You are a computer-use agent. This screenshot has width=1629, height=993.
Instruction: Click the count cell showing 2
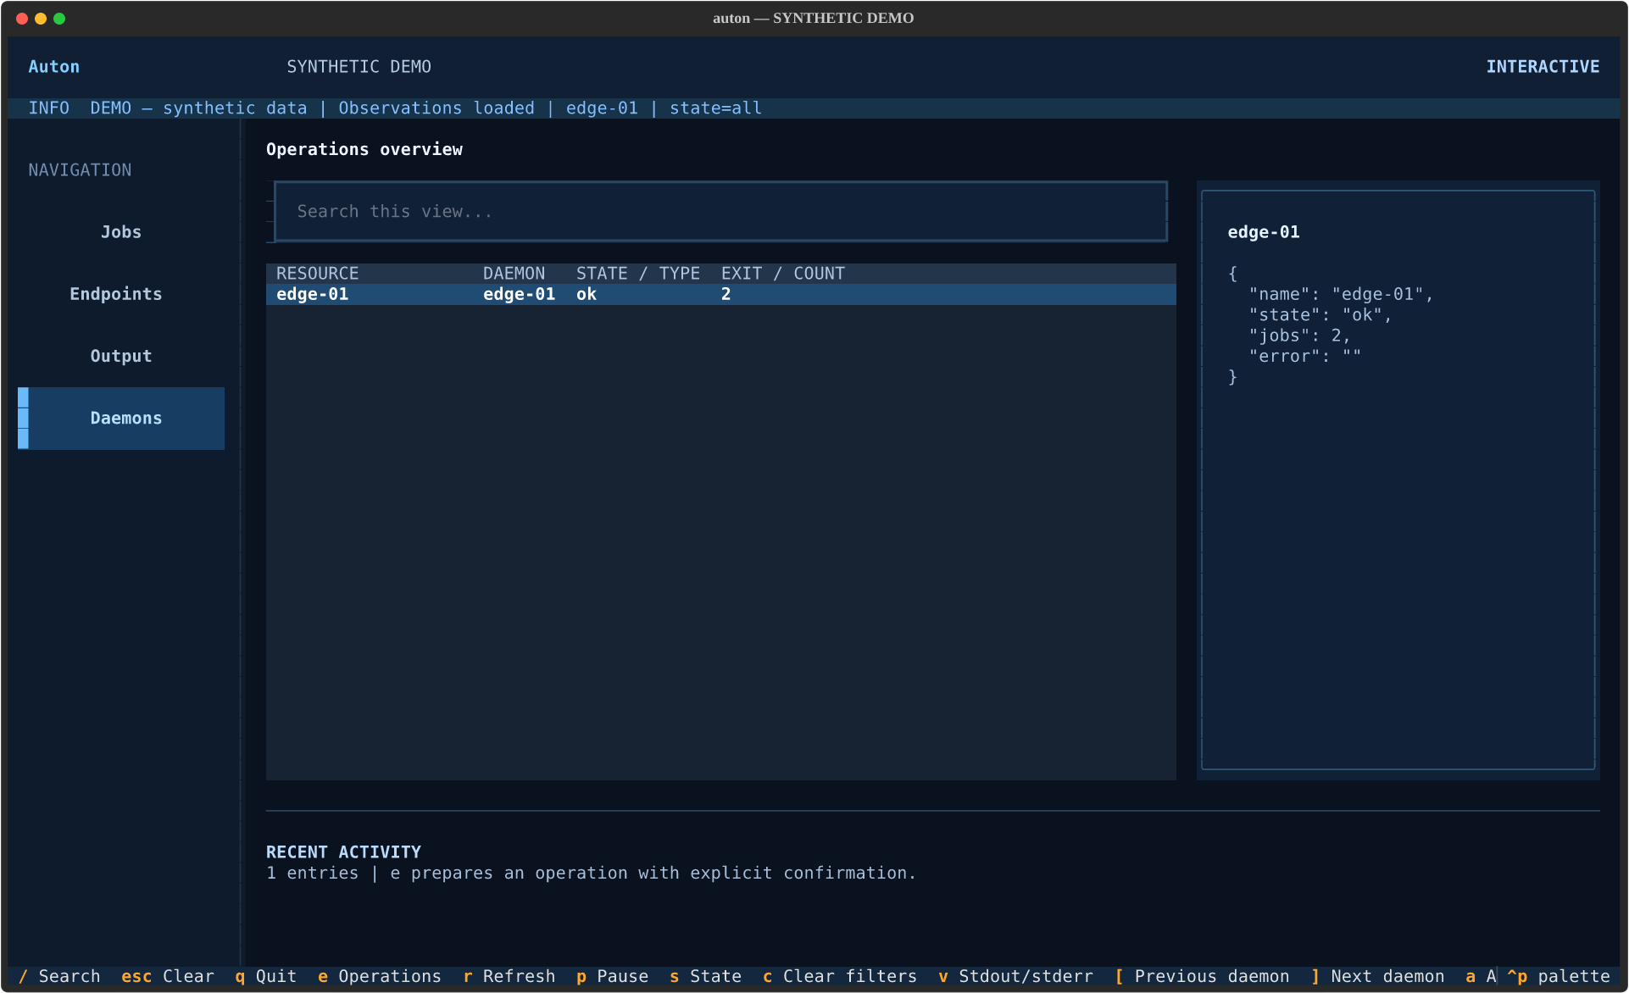[x=726, y=295]
